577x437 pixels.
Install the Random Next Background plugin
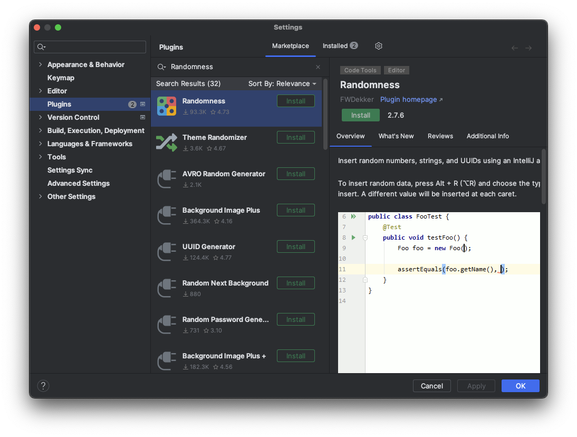[x=295, y=283]
